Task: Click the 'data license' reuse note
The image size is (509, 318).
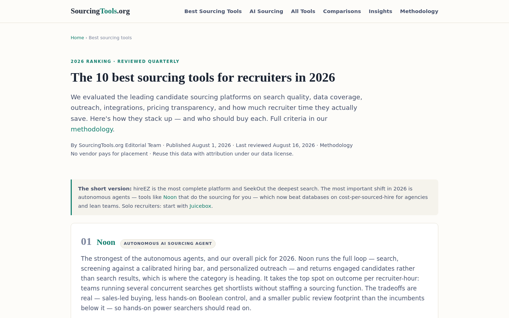Action: [223, 154]
